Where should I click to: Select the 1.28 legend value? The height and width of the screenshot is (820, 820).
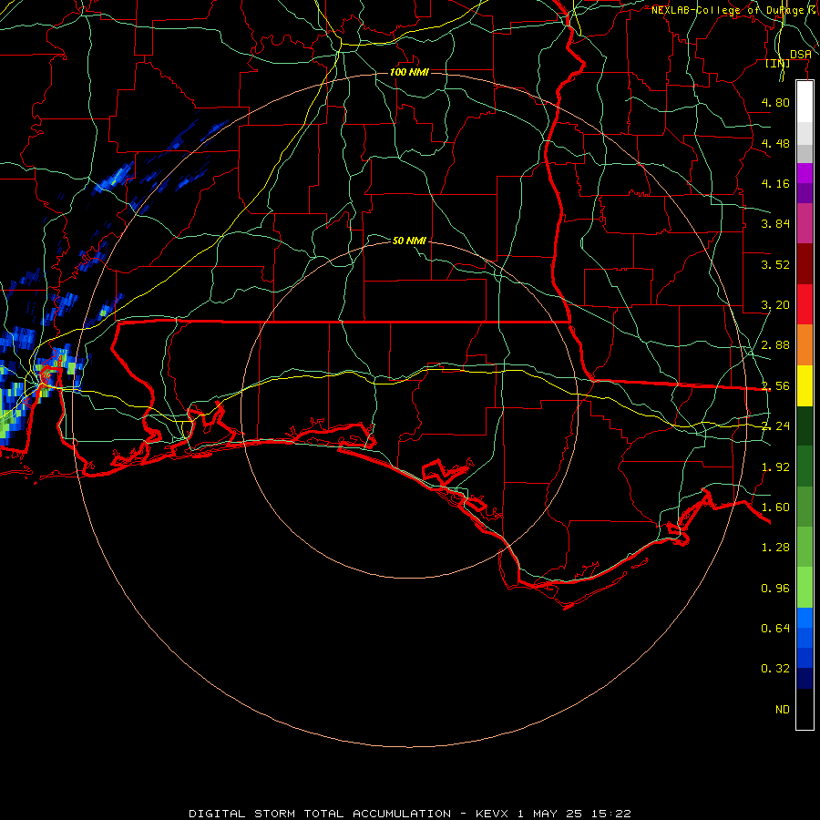click(775, 548)
